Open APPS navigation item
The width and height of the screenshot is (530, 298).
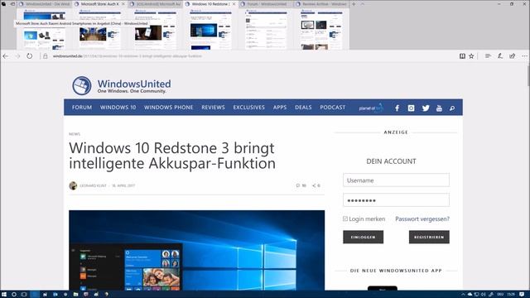tap(280, 108)
